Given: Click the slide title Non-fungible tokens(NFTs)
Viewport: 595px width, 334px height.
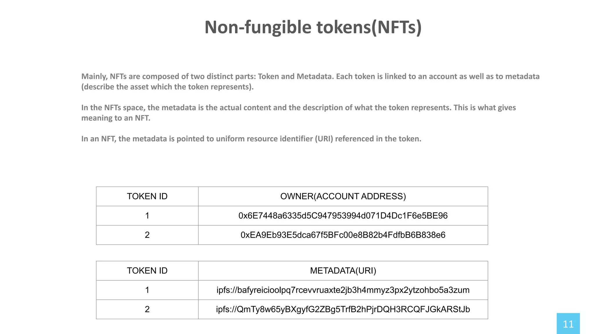Looking at the screenshot, I should click(x=313, y=27).
